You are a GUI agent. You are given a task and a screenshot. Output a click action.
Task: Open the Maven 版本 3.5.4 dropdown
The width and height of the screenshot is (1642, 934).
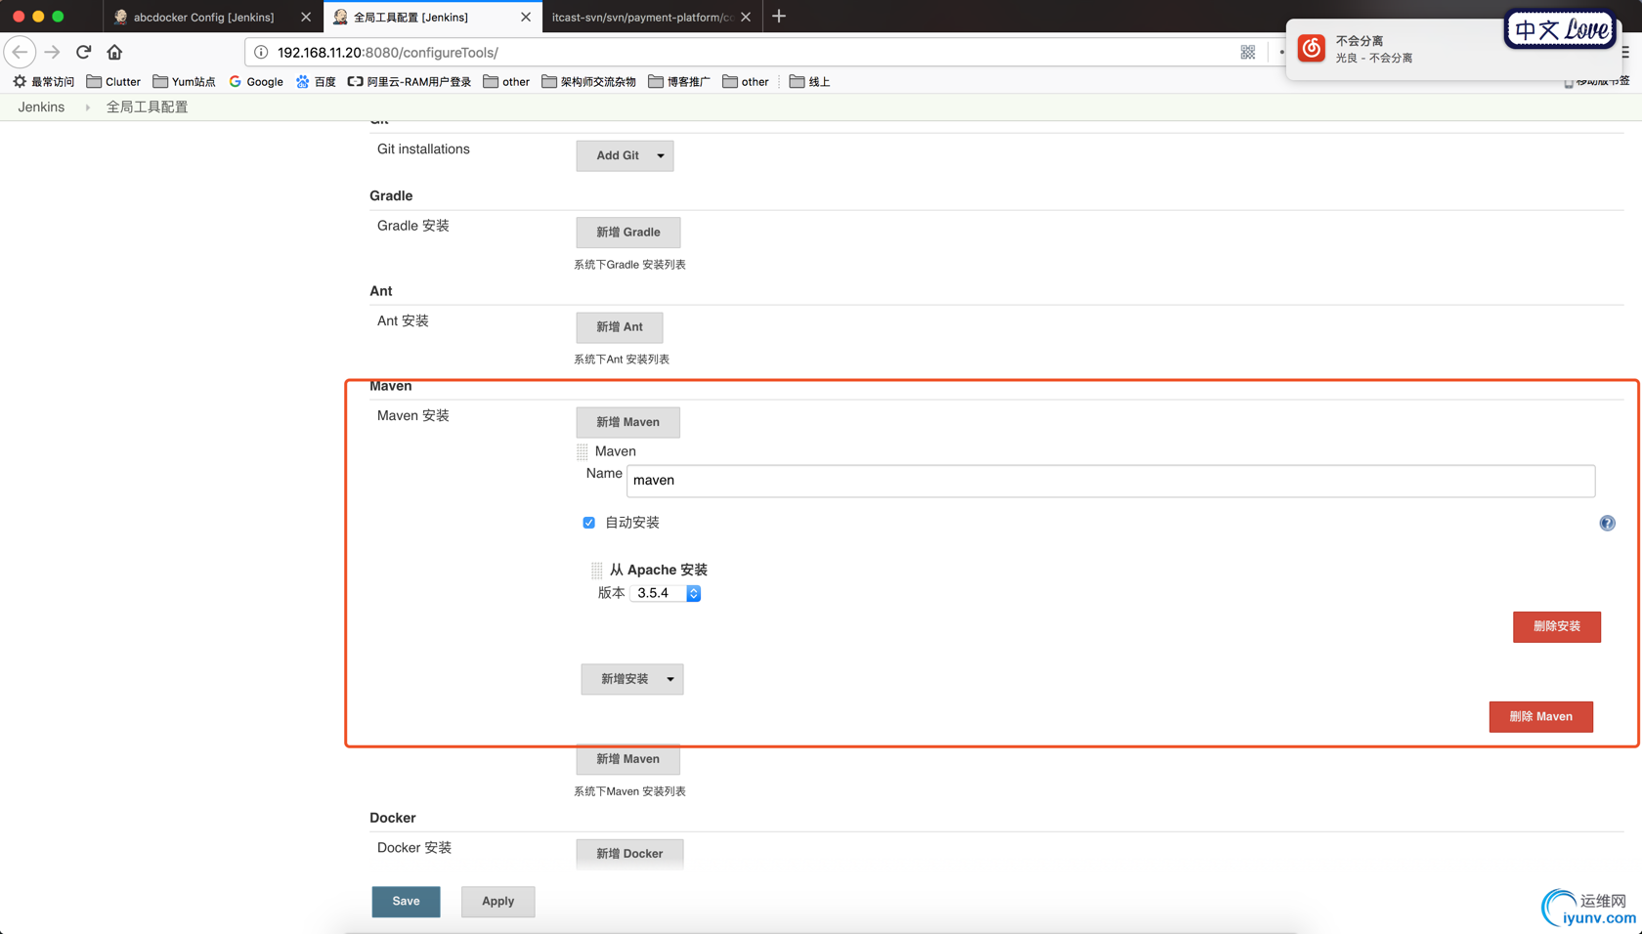click(x=666, y=593)
